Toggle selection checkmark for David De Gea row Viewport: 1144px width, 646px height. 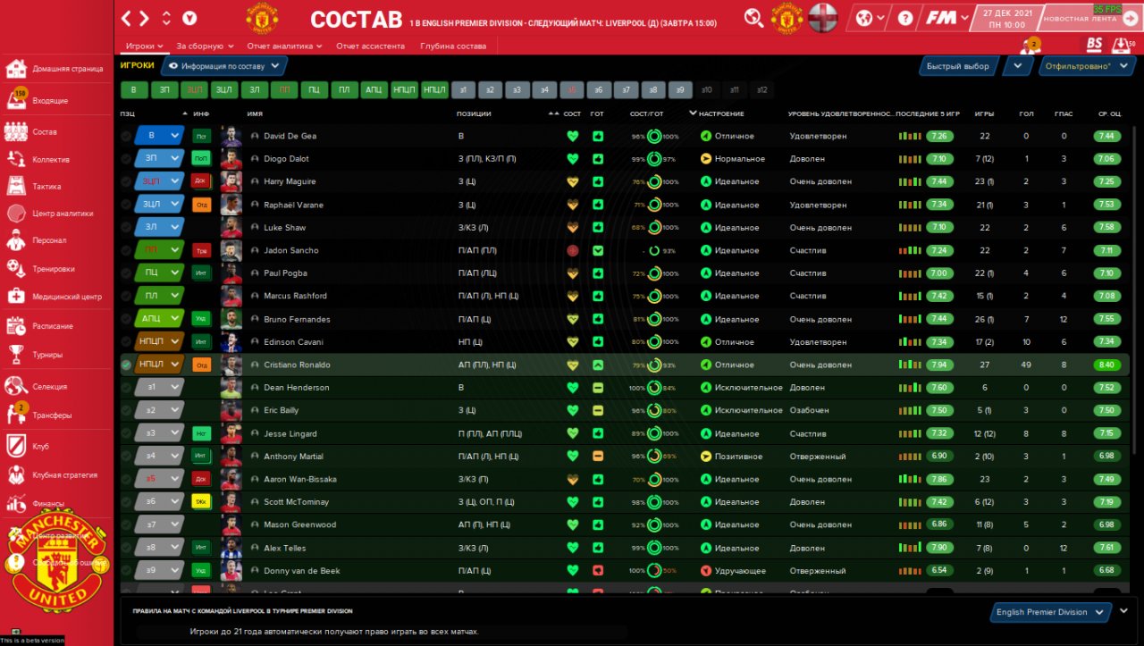point(126,136)
